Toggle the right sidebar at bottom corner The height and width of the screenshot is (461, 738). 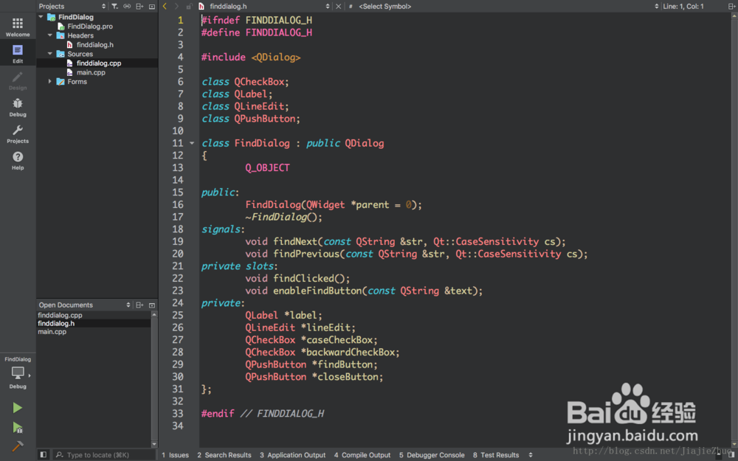click(731, 454)
